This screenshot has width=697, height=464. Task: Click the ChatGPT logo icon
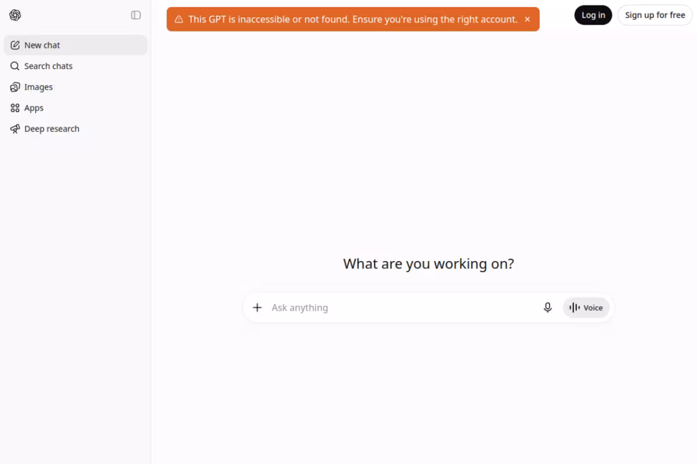coord(15,15)
